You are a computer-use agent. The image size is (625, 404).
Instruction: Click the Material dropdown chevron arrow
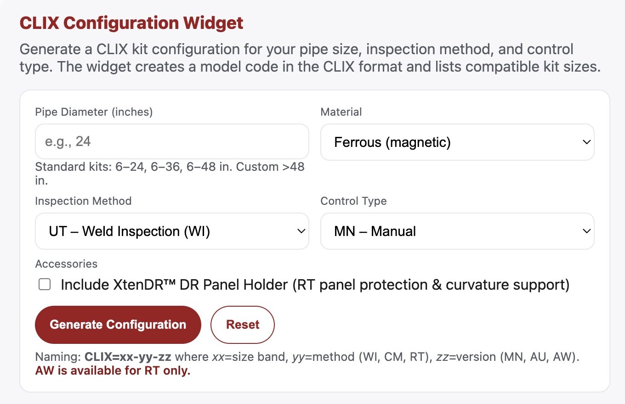(x=586, y=142)
